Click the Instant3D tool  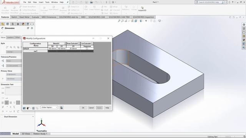pyautogui.click(x=142, y=9)
